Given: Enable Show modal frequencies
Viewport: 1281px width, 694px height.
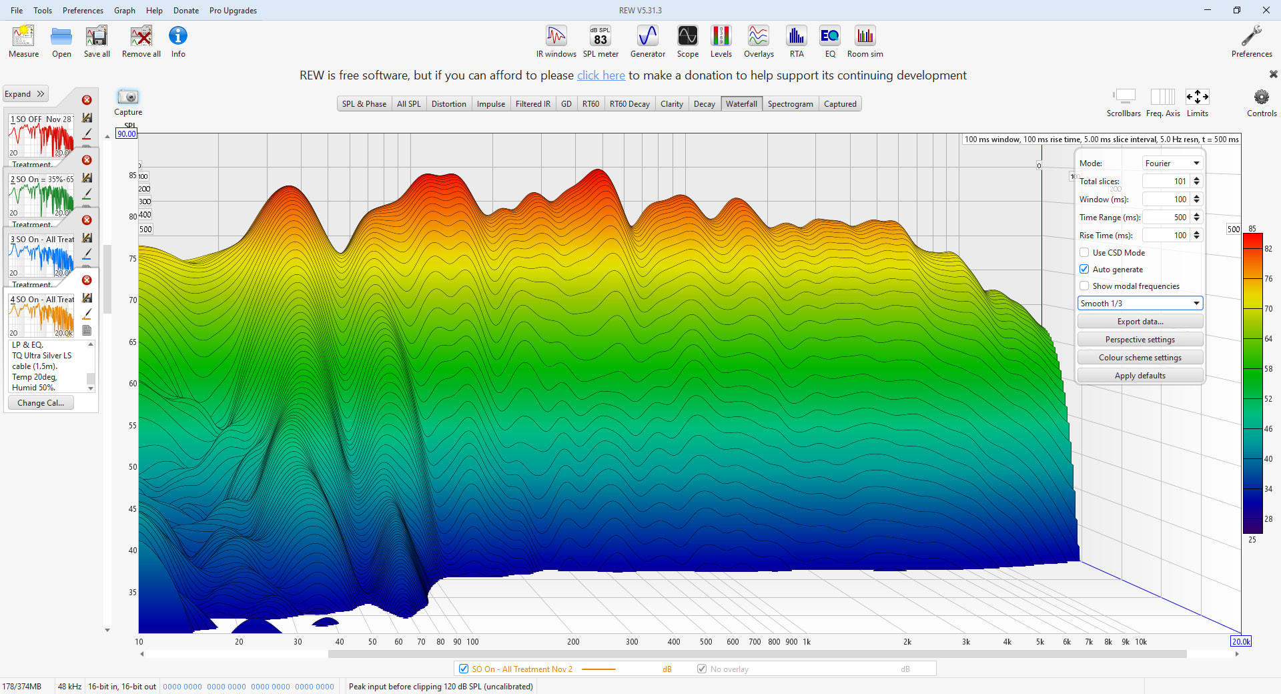Looking at the screenshot, I should (1084, 286).
